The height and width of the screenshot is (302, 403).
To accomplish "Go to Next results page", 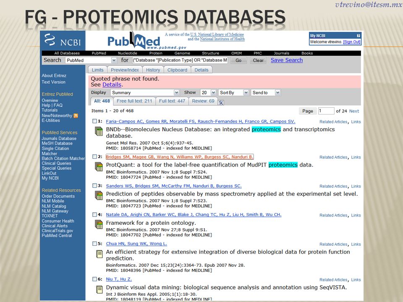I will (354, 111).
